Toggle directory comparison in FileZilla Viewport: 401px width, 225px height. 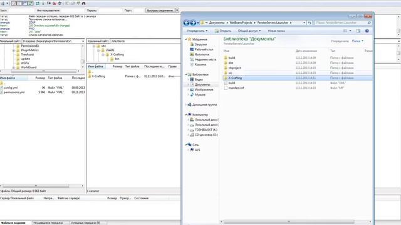pyautogui.click(x=73, y=3)
